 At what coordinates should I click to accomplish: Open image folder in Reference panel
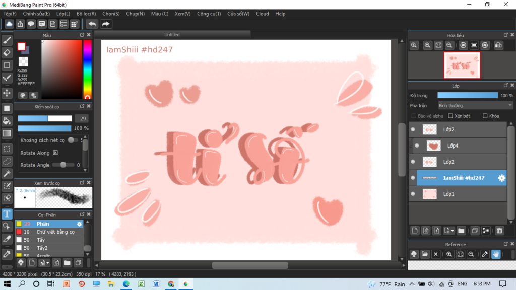[x=424, y=254]
